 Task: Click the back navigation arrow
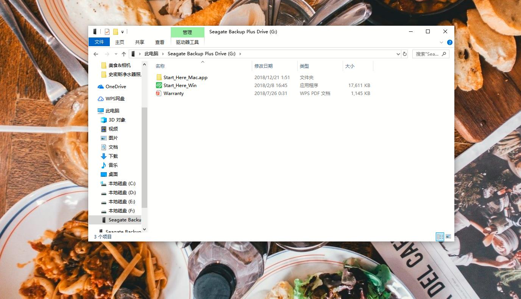[95, 54]
